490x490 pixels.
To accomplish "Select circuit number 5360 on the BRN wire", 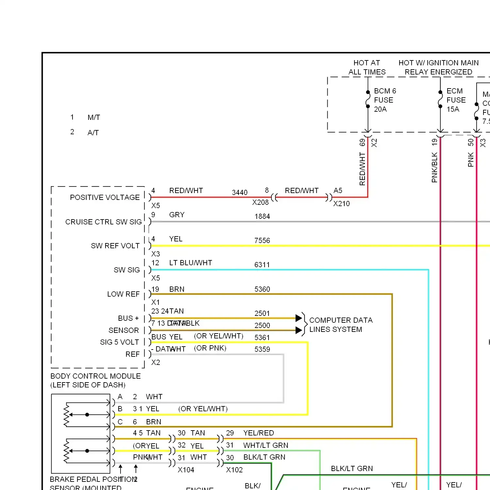I will click(x=262, y=289).
